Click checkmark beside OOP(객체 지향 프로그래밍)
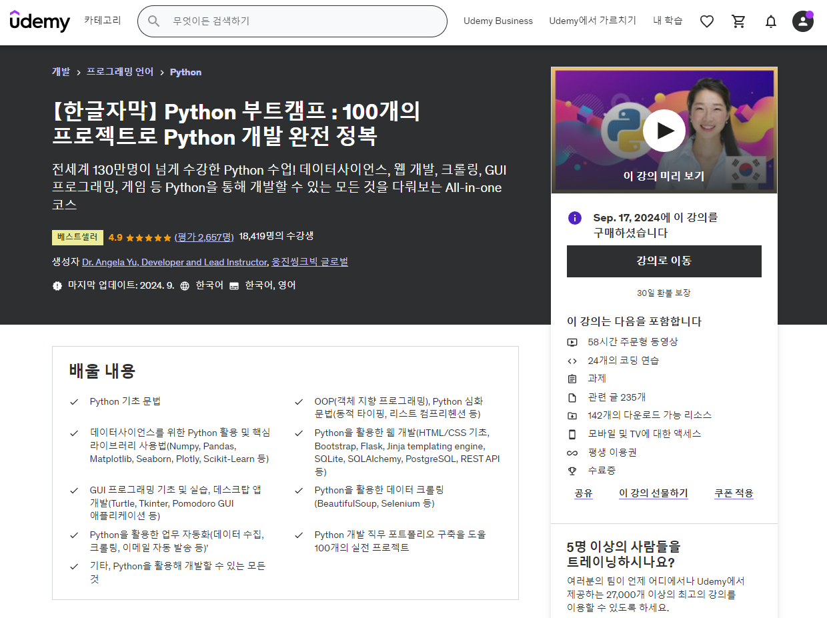The width and height of the screenshot is (827, 618). coord(299,402)
